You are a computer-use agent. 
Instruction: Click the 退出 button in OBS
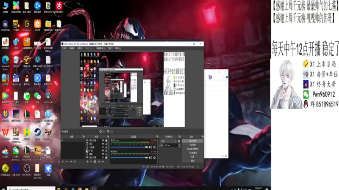coord(192,160)
